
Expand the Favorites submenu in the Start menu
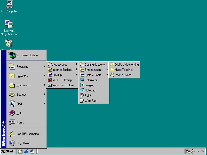point(26,76)
